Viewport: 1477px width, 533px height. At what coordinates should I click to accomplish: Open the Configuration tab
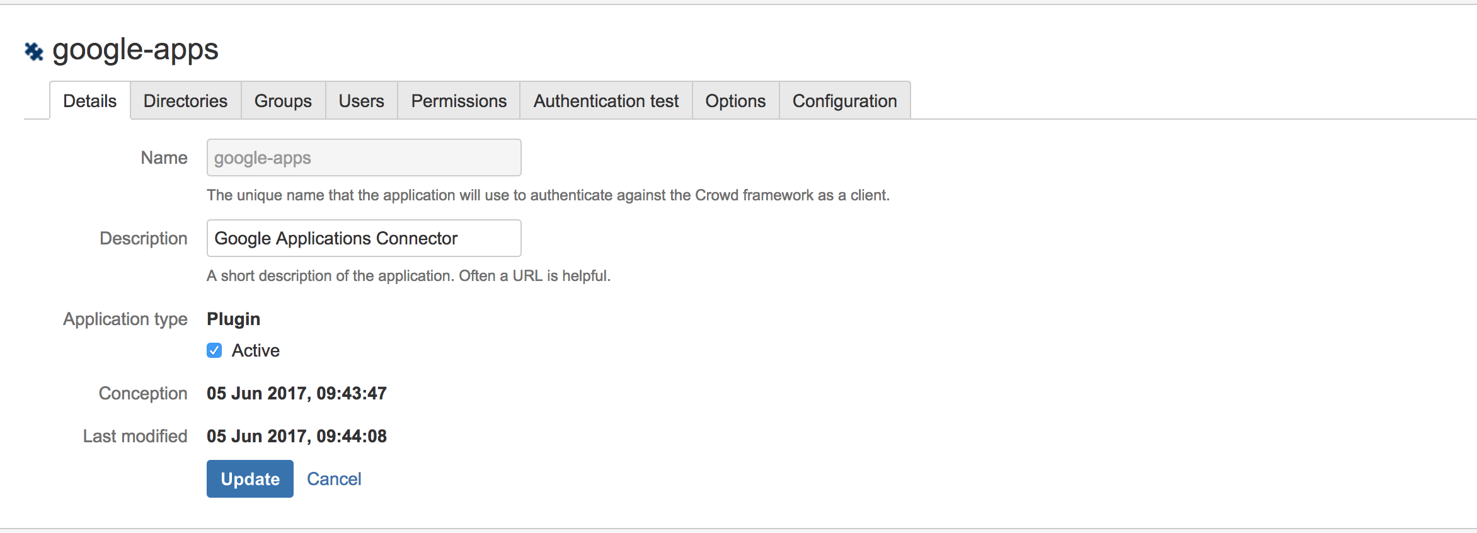844,101
